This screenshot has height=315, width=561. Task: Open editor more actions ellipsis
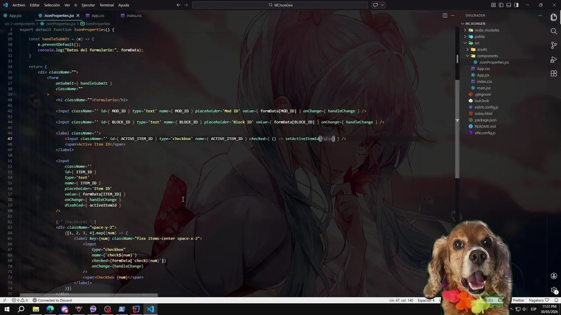452,15
